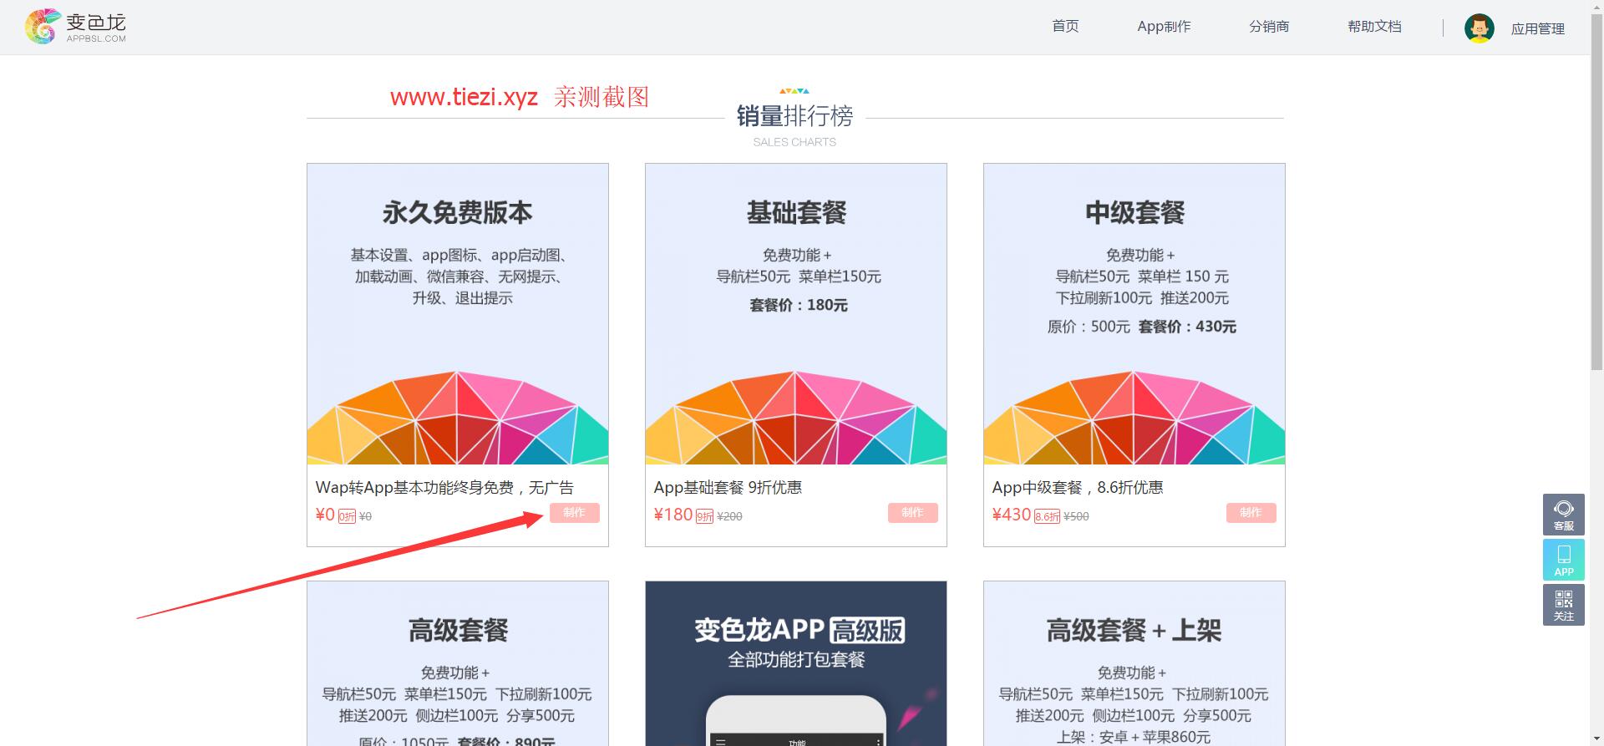Open 客服 customer service widget
This screenshot has height=746, width=1604.
[x=1563, y=515]
